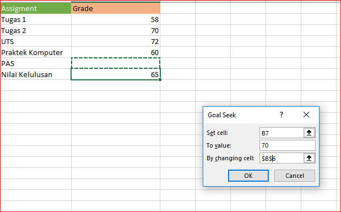Select the Tugas 2 grade cell 70
This screenshot has height=212, width=341.
point(116,30)
